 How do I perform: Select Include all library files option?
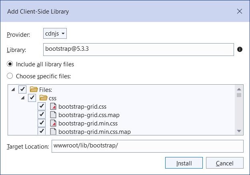click(10, 64)
